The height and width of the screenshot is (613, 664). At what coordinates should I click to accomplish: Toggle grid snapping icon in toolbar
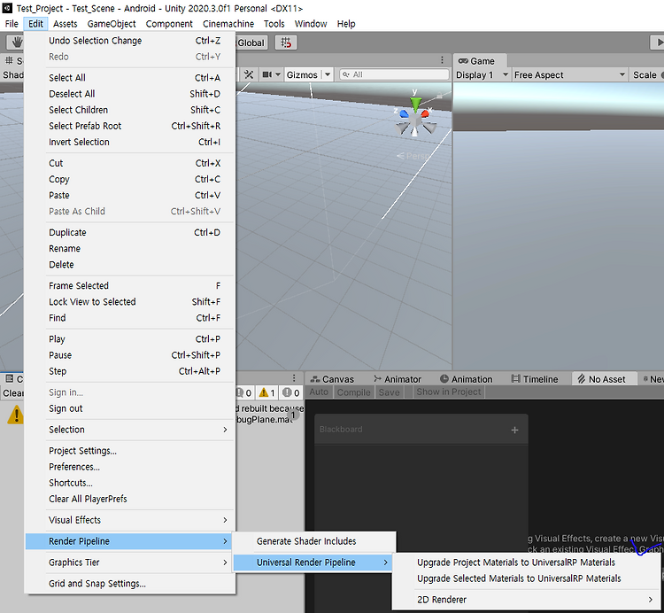click(286, 43)
